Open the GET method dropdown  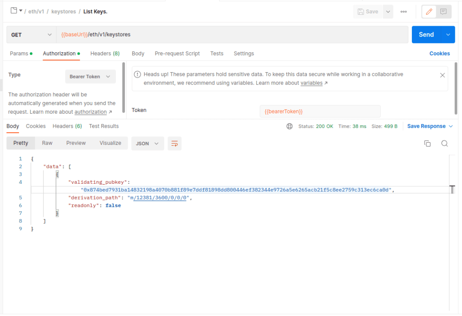31,34
